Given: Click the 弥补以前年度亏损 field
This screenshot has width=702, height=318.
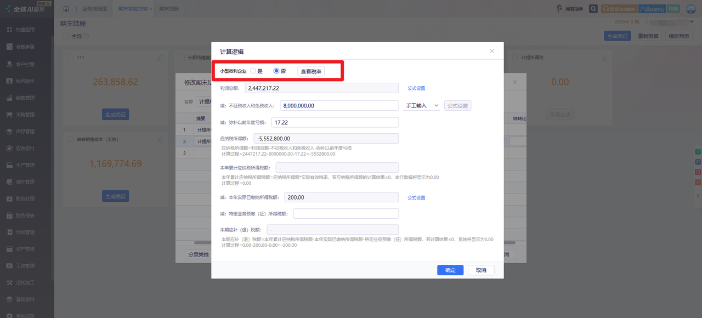Looking at the screenshot, I should coord(334,123).
